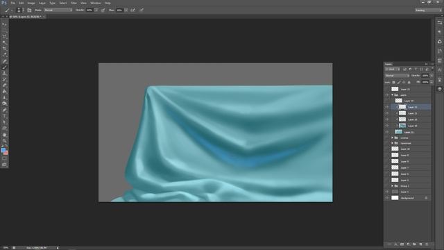
Task: Select the Lasso tool
Action: click(4, 37)
